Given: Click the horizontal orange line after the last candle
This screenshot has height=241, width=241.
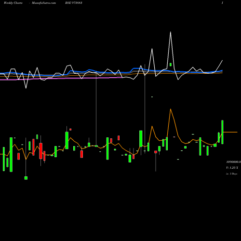Looking at the screenshot, I should pyautogui.click(x=230, y=132).
